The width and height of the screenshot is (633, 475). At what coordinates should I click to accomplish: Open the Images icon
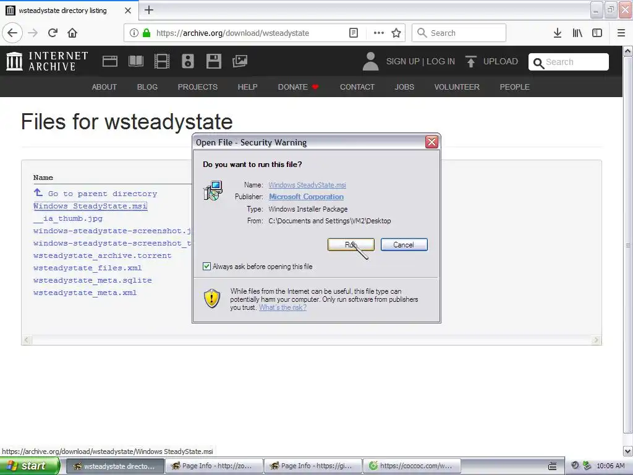tap(240, 61)
